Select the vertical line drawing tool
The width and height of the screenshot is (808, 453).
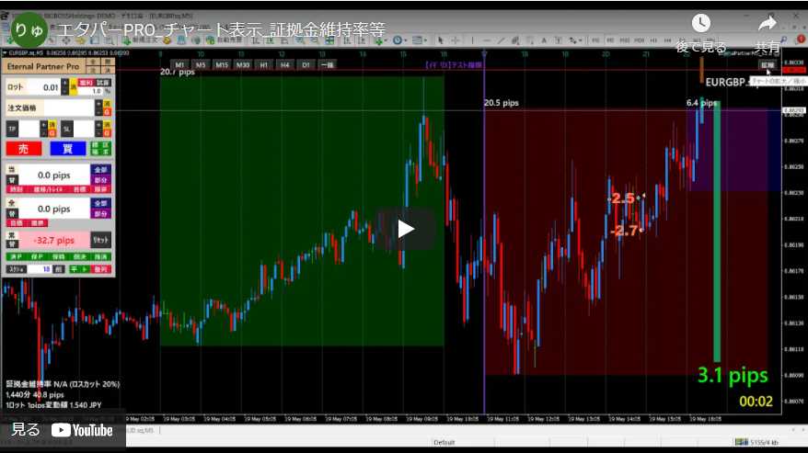[x=472, y=40]
